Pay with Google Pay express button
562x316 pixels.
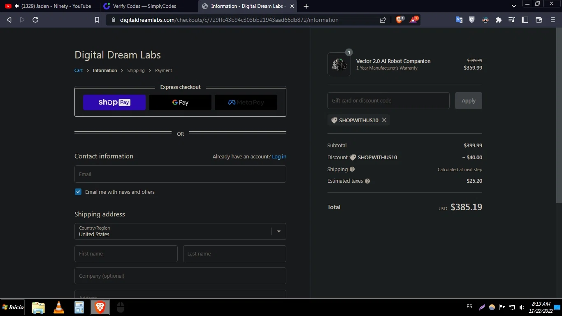(180, 102)
